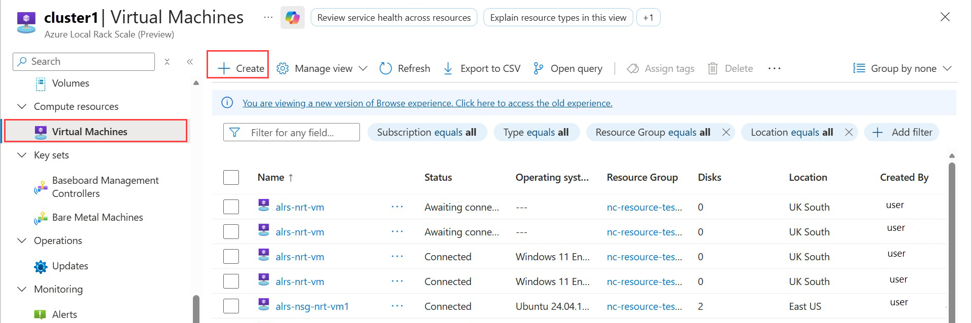Check the alrs-nsg-nrt-vm1 row checkbox
Image resolution: width=972 pixels, height=323 pixels.
(231, 306)
